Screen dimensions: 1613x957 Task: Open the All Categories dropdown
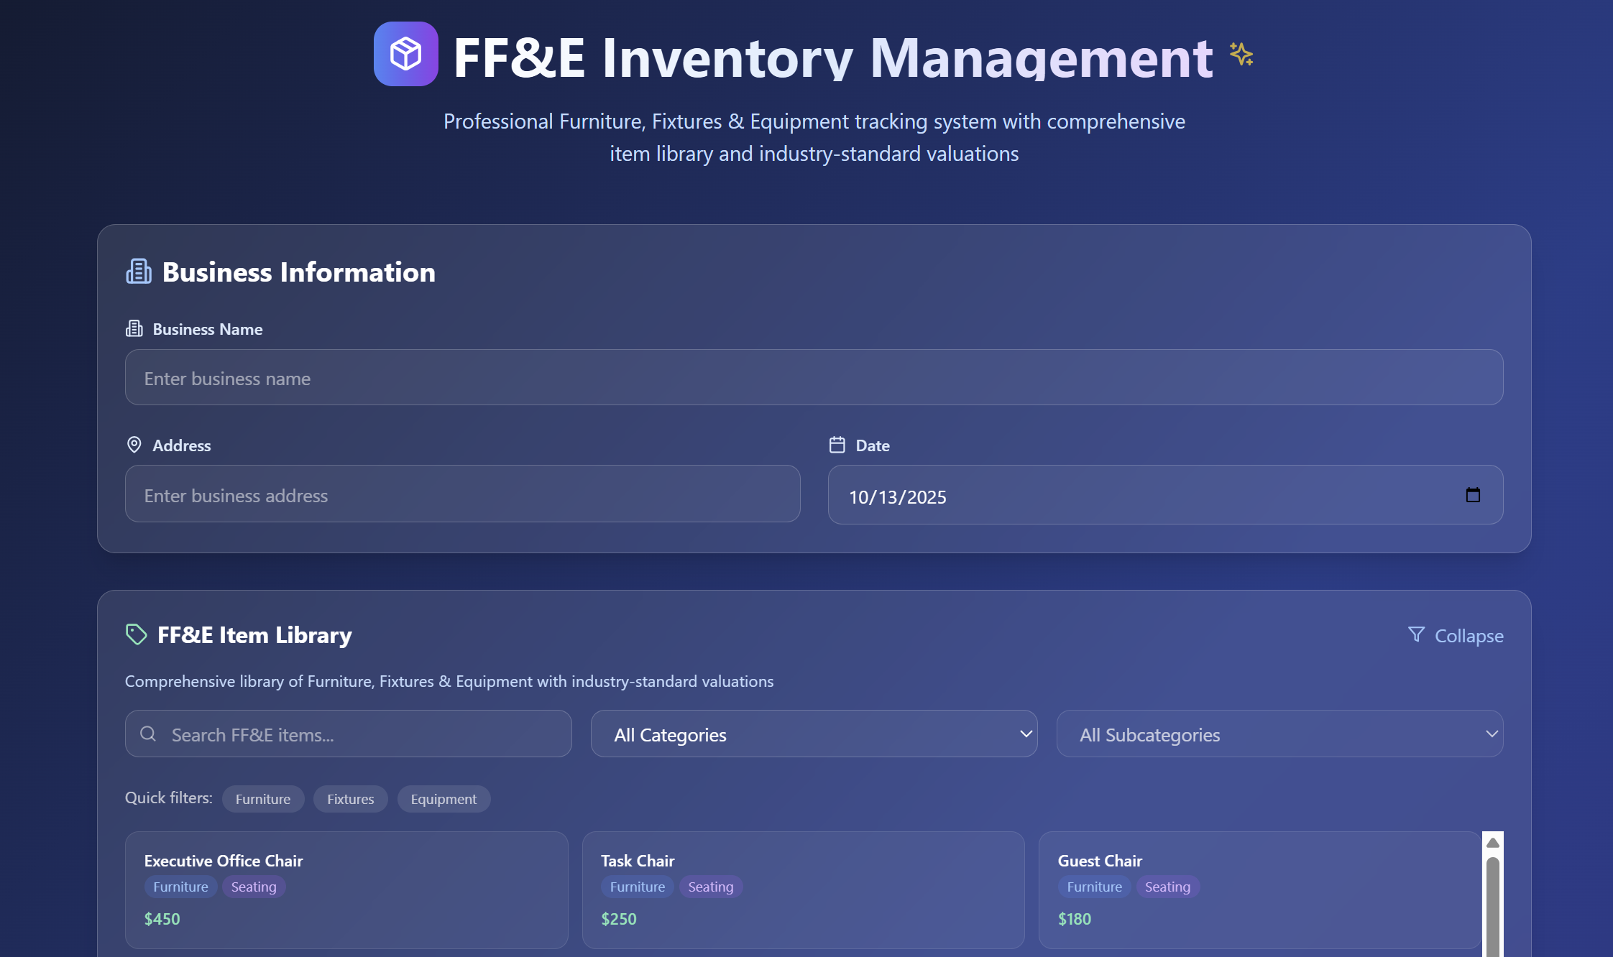pyautogui.click(x=814, y=734)
